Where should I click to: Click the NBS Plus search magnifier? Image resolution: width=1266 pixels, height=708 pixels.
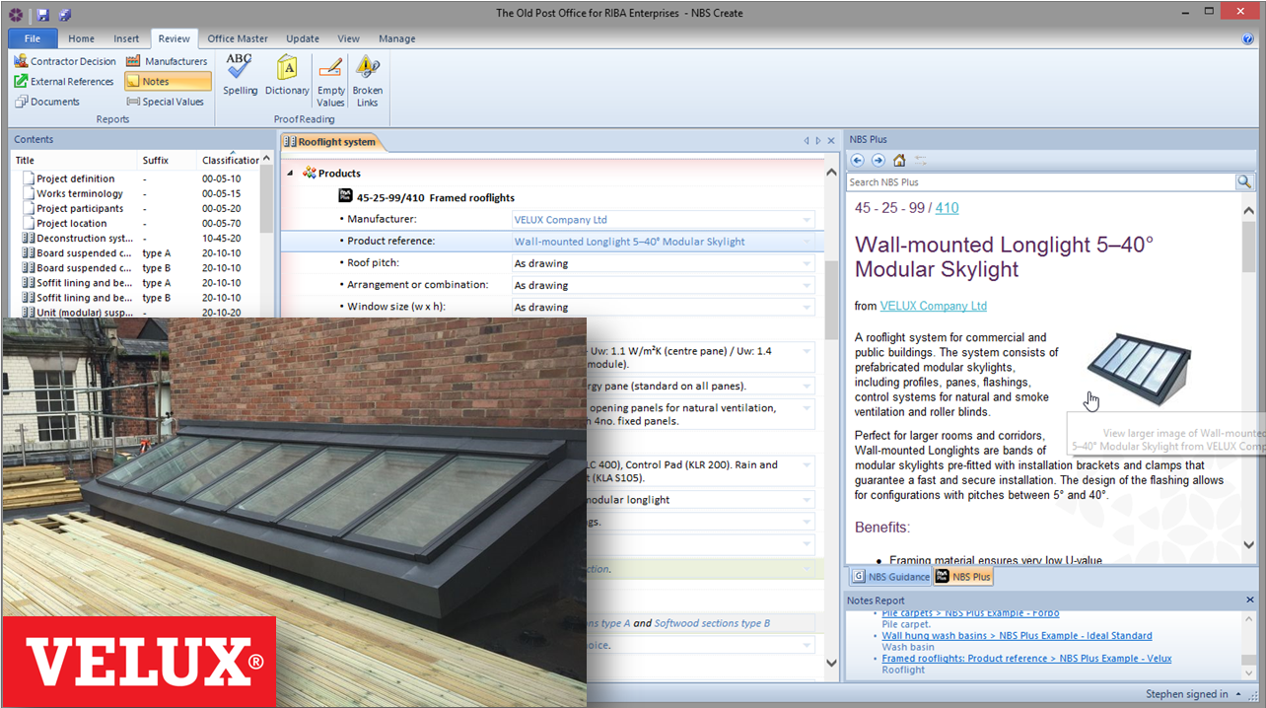click(x=1244, y=181)
